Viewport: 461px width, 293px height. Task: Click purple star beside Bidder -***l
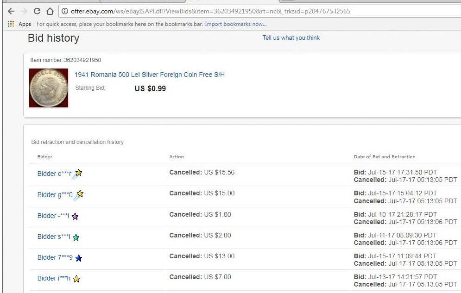[75, 216]
